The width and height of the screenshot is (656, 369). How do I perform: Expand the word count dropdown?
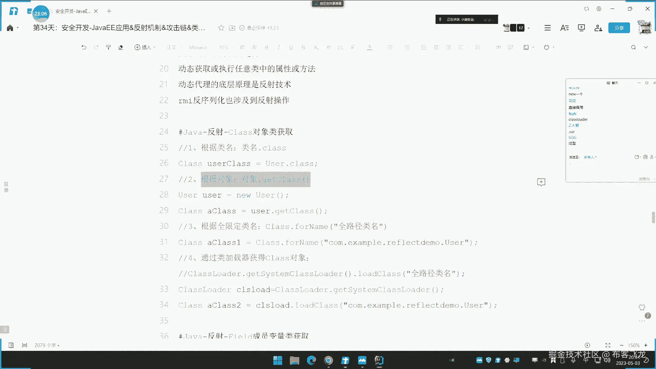click(x=47, y=345)
